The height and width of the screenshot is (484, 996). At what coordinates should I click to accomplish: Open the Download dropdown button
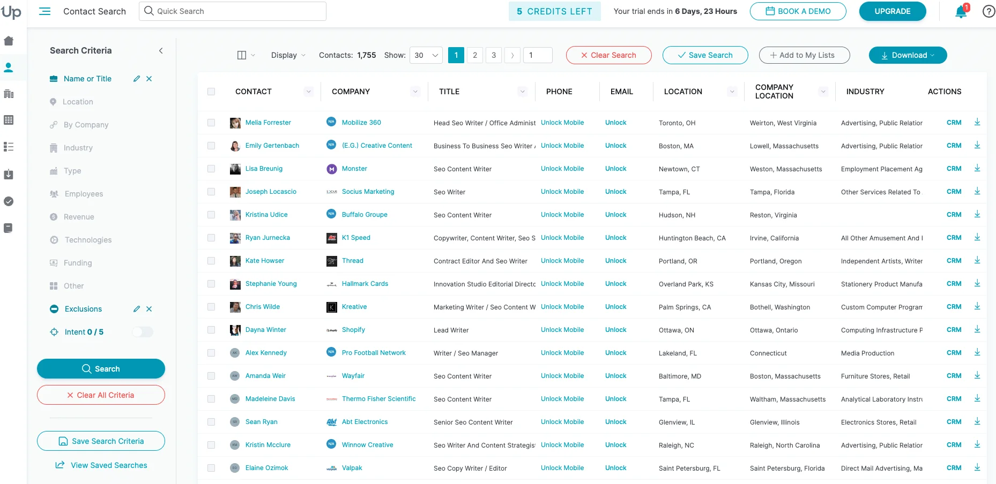point(908,55)
